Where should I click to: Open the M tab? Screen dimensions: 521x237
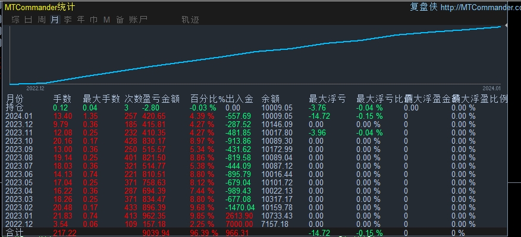click(106, 20)
